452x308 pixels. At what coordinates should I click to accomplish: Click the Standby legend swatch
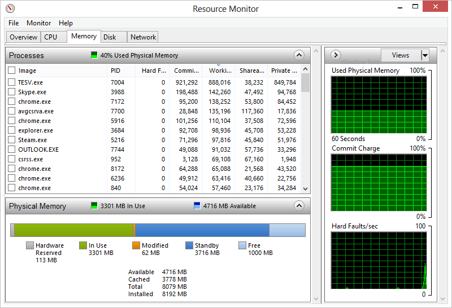pos(189,245)
